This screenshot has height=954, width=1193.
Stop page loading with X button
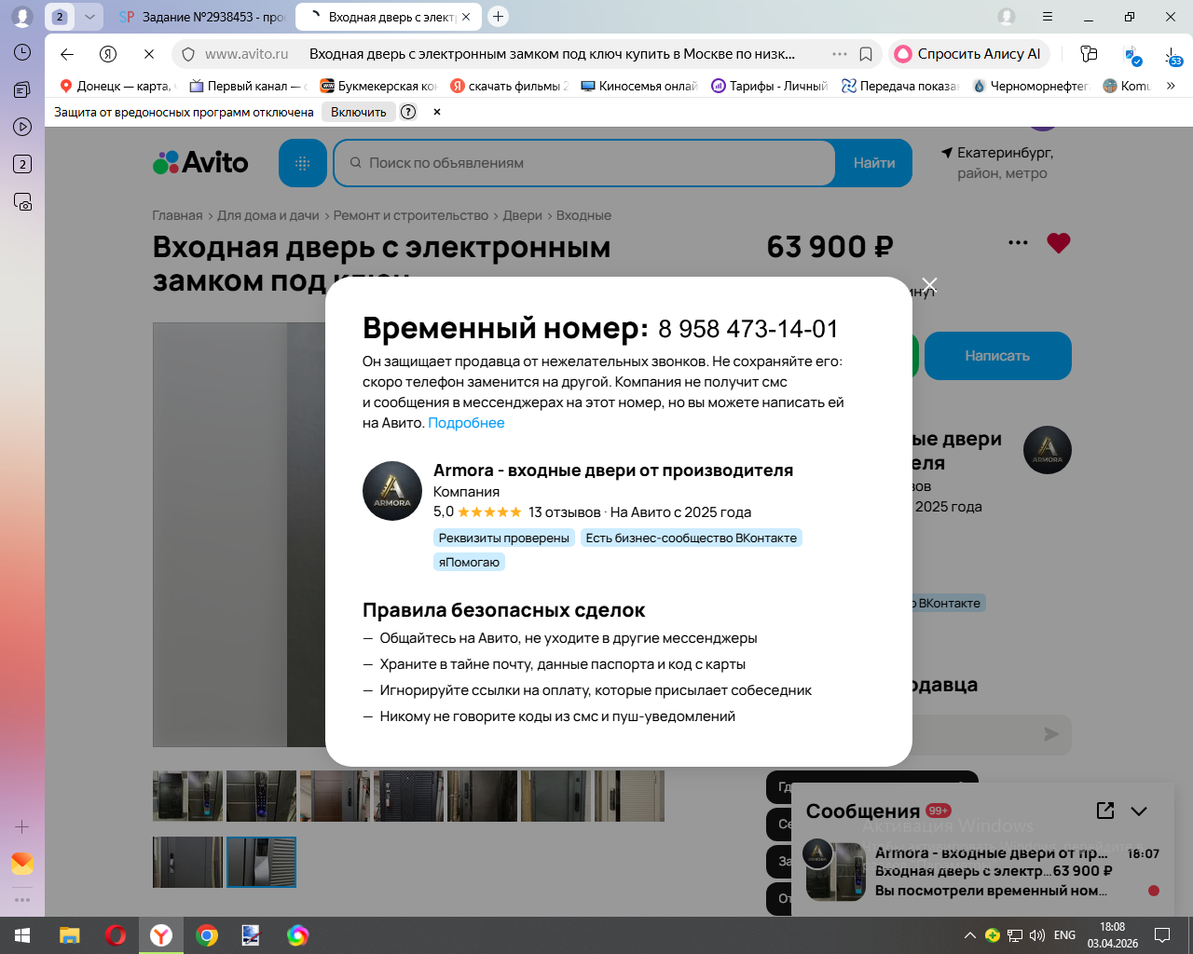(x=149, y=54)
